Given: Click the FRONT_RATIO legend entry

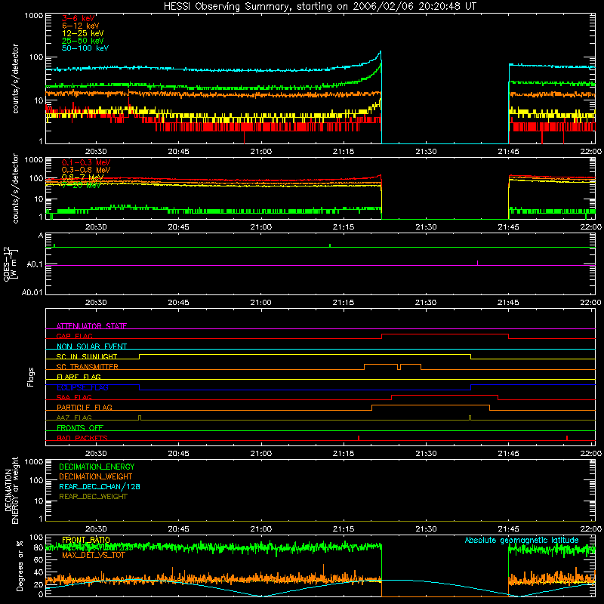Looking at the screenshot, I should click(86, 540).
